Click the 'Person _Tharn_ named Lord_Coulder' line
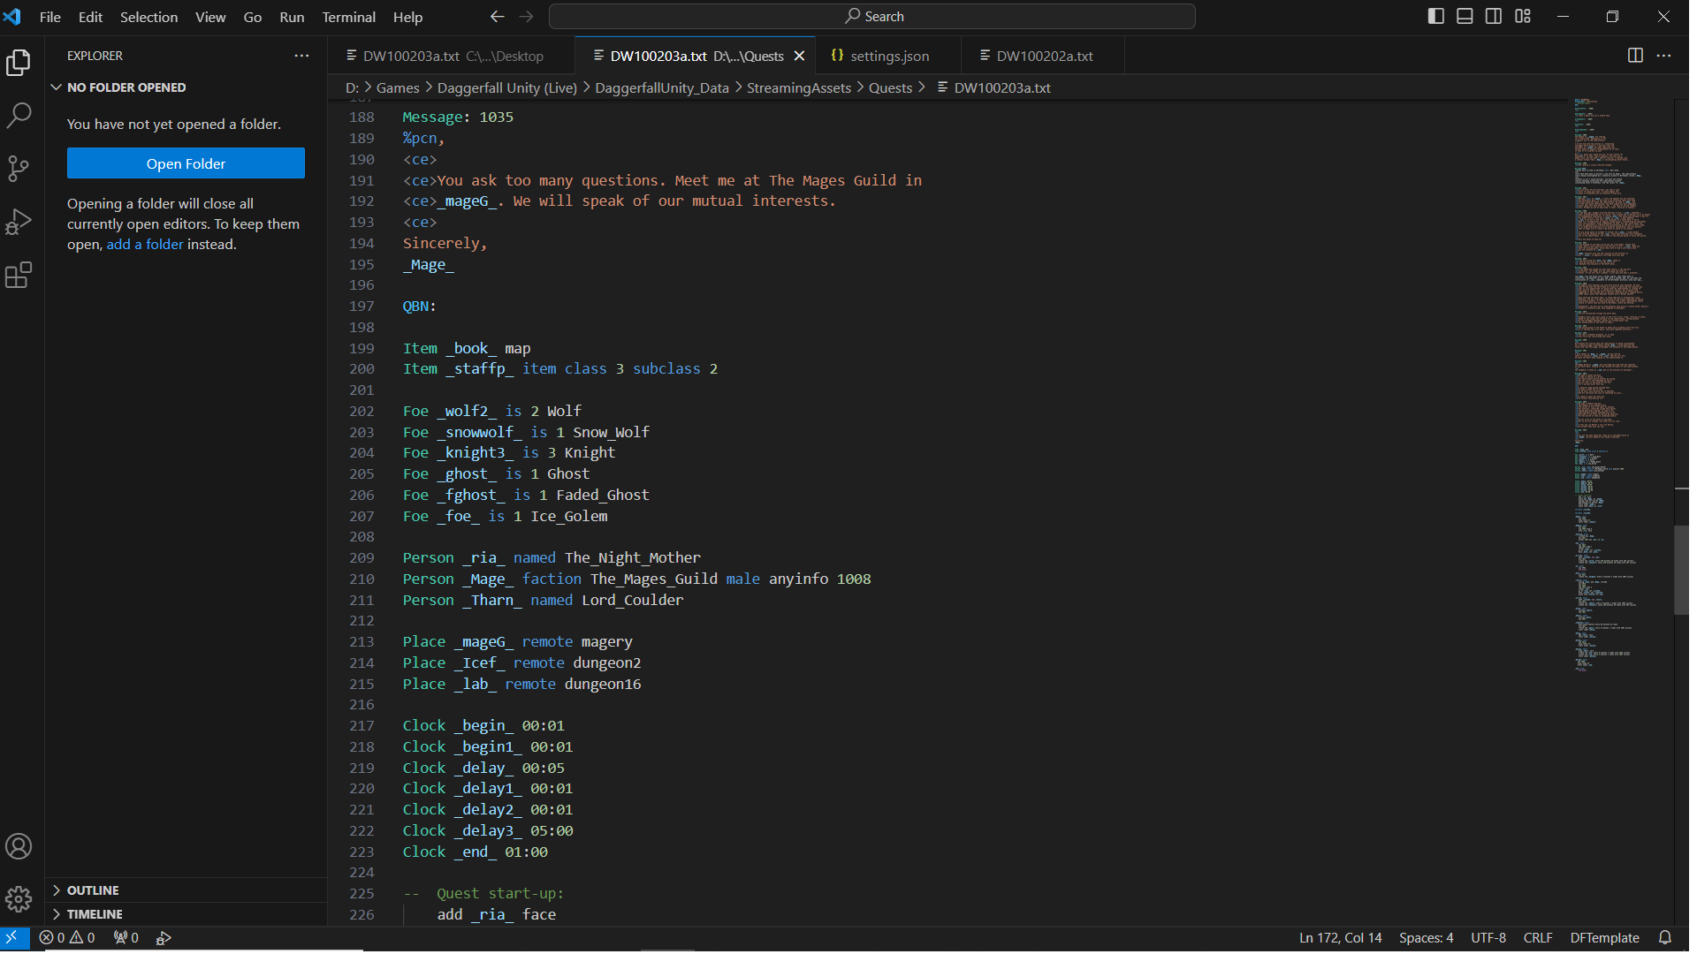The height and width of the screenshot is (954, 1697). tap(543, 601)
